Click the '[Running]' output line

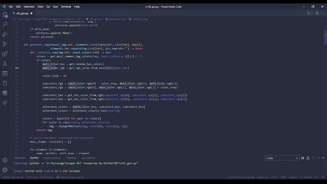pos(76,164)
